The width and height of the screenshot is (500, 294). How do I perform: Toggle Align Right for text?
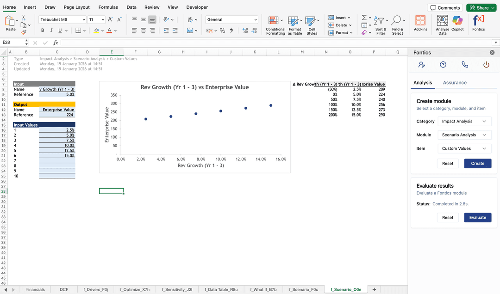pyautogui.click(x=152, y=31)
